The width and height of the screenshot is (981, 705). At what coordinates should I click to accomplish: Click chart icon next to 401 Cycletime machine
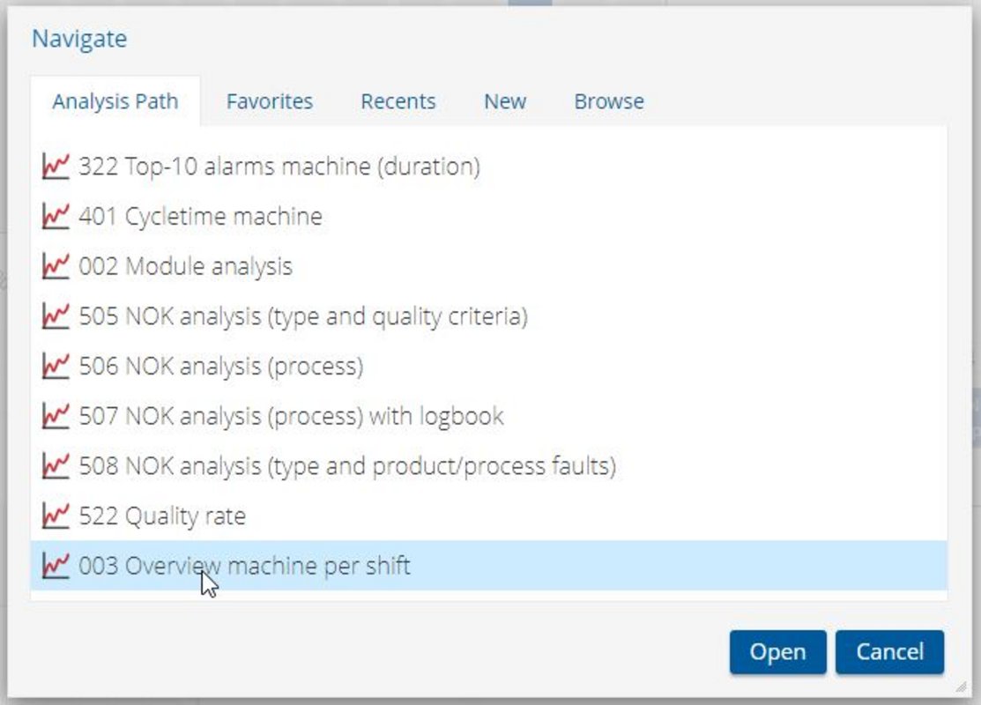tap(56, 216)
